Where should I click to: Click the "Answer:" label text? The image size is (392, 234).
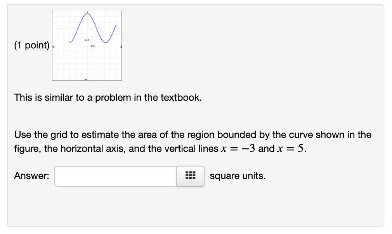point(32,176)
